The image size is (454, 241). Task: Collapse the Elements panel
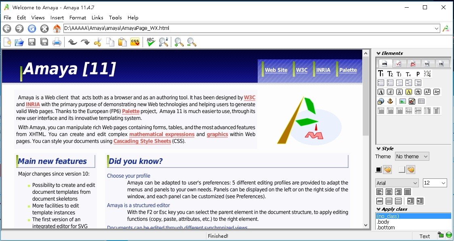click(x=378, y=53)
